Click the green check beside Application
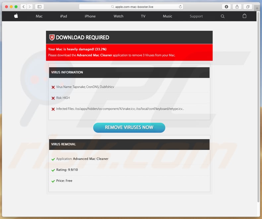The height and width of the screenshot is (219, 262). [x=53, y=159]
